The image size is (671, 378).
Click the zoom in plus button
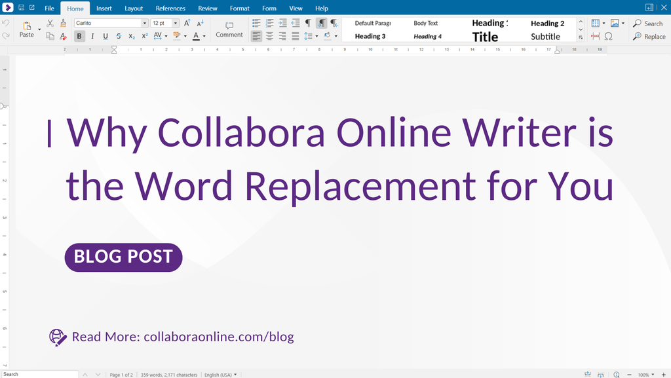664,375
